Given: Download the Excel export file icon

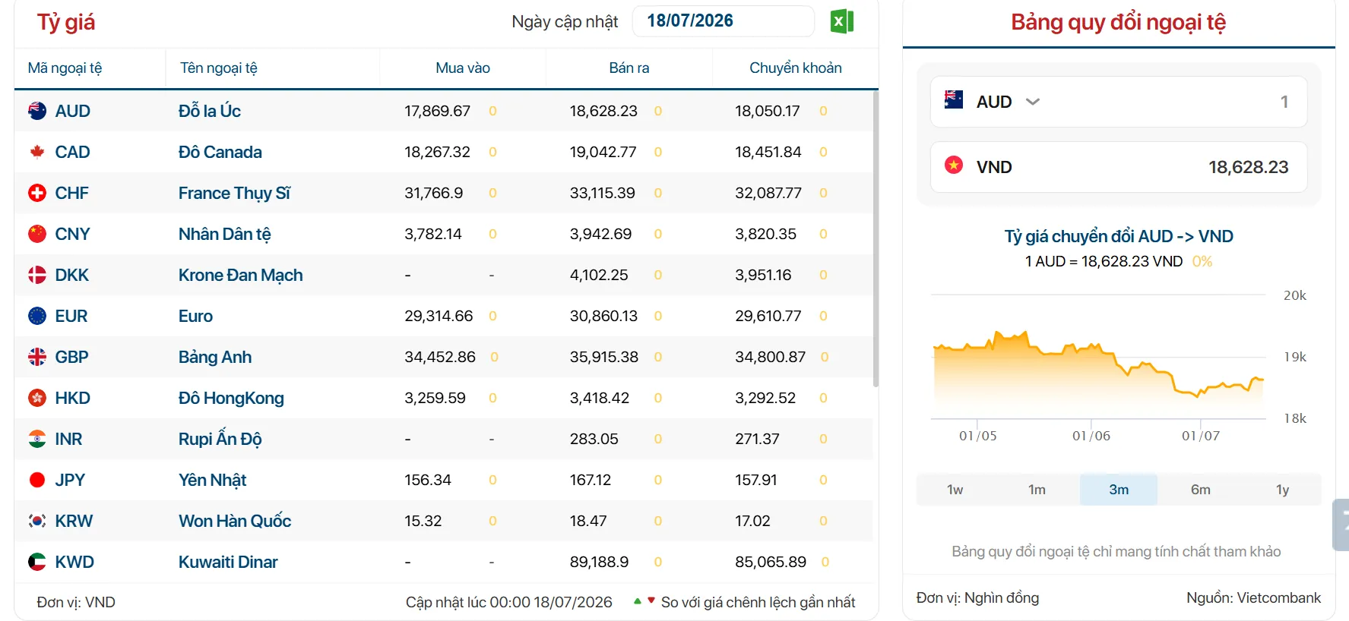Looking at the screenshot, I should [x=841, y=21].
